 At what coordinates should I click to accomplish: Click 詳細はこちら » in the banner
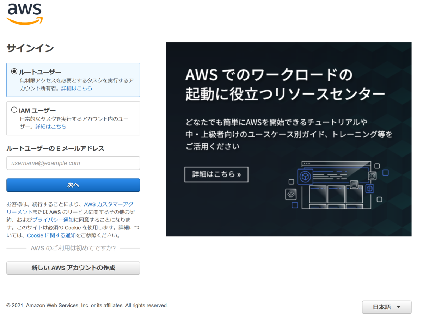click(x=216, y=174)
